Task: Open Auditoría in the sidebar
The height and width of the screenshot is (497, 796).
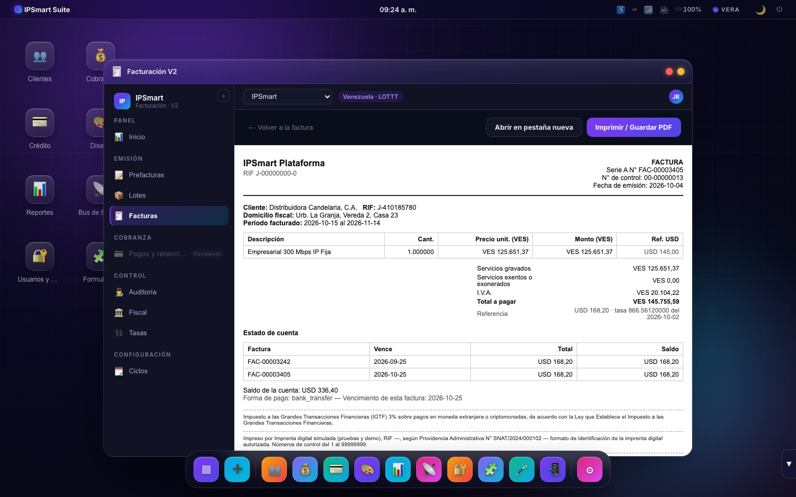Action: (x=169, y=292)
